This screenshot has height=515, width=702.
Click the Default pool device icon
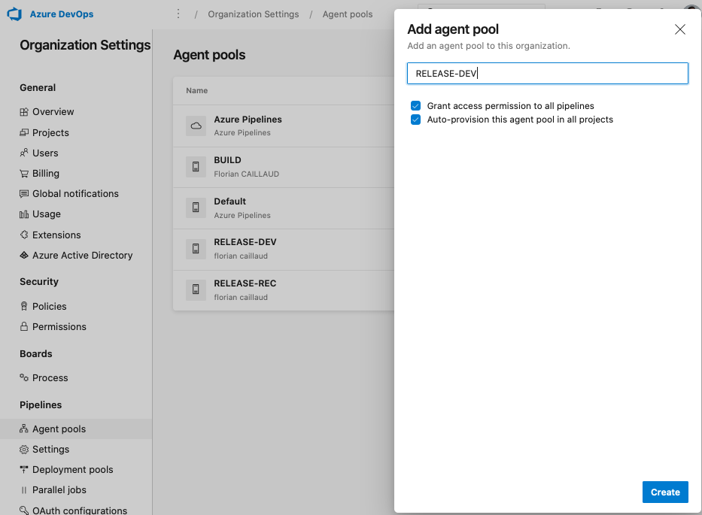(x=196, y=208)
